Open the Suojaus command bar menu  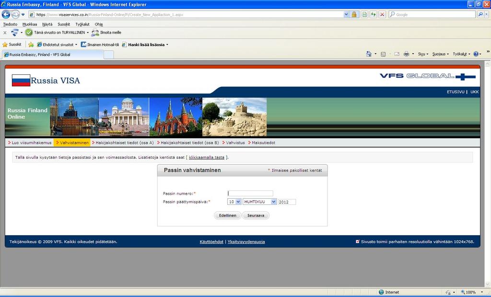pyautogui.click(x=440, y=54)
